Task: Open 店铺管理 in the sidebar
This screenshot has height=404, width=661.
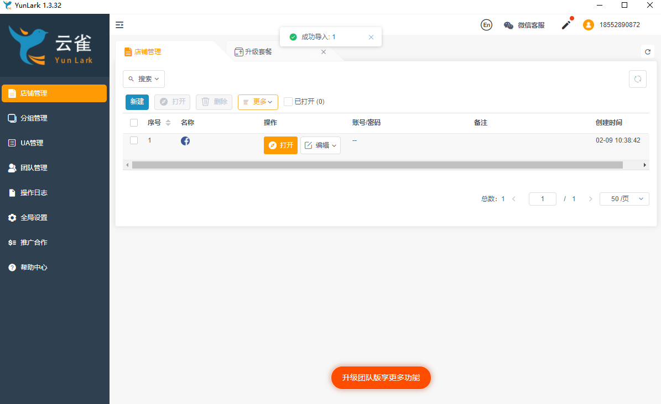Action: point(54,93)
